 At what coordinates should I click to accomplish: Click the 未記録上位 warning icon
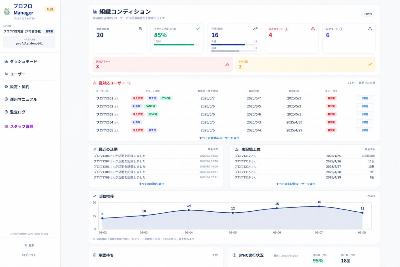click(x=237, y=149)
